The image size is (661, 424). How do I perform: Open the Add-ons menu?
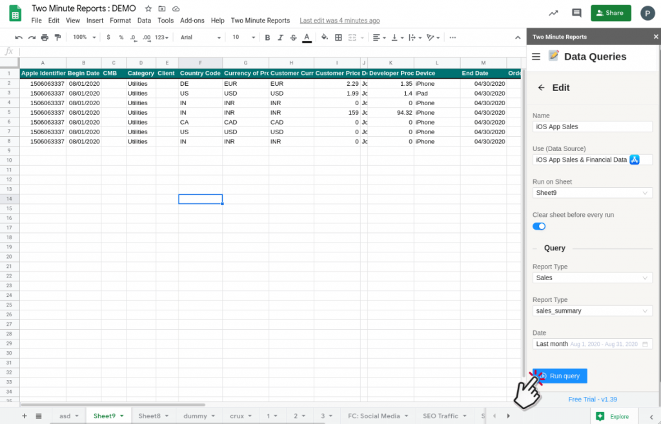pos(192,20)
